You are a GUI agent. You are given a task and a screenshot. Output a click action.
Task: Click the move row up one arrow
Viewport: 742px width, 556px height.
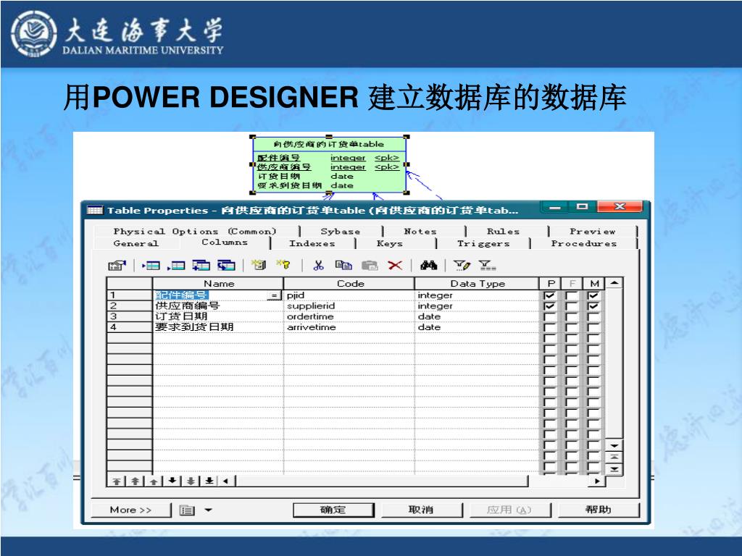[x=154, y=481]
